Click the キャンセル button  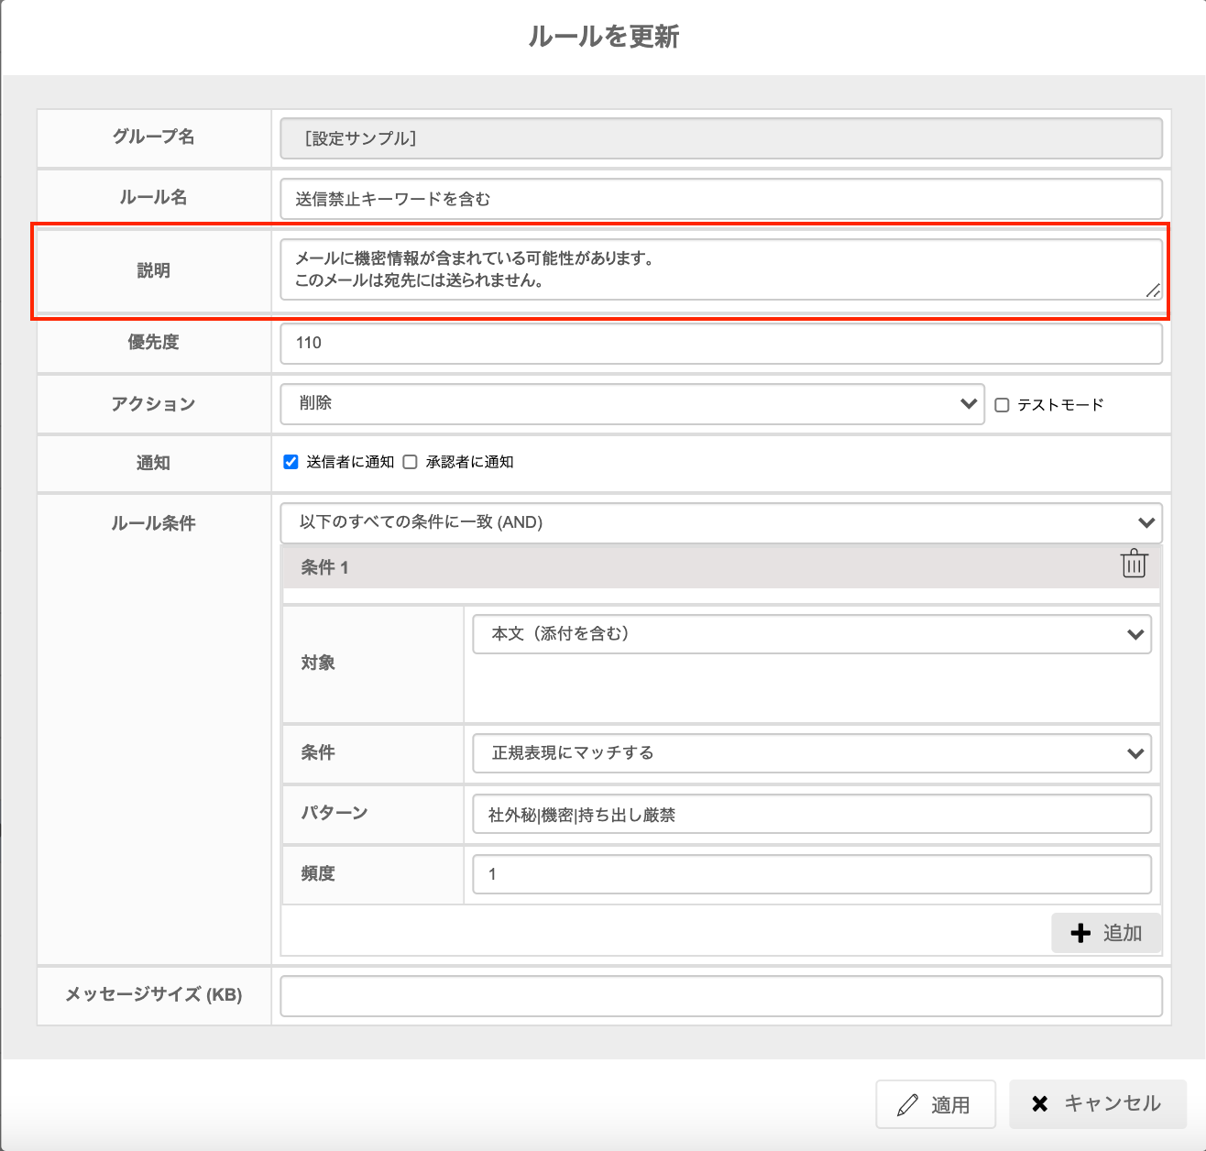coord(1098,1103)
